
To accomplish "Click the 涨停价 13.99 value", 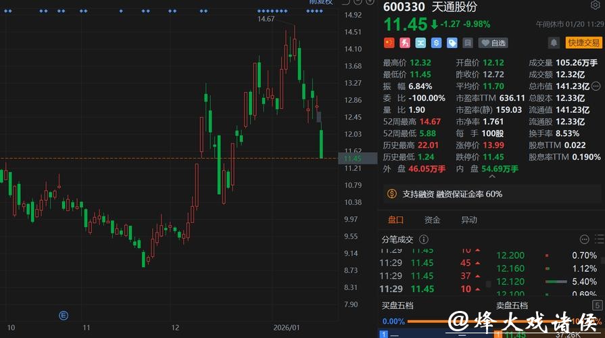I will point(493,145).
